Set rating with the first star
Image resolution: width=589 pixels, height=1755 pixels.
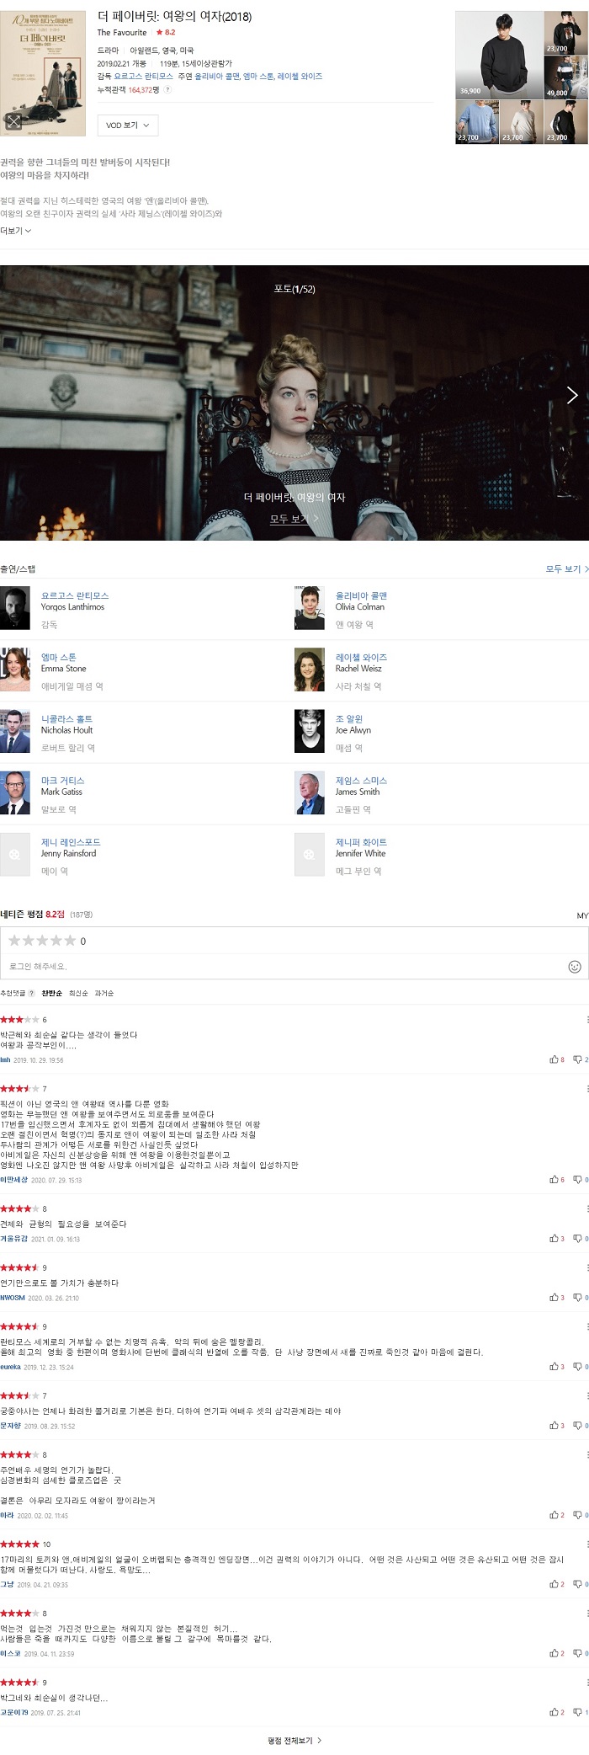click(x=14, y=940)
